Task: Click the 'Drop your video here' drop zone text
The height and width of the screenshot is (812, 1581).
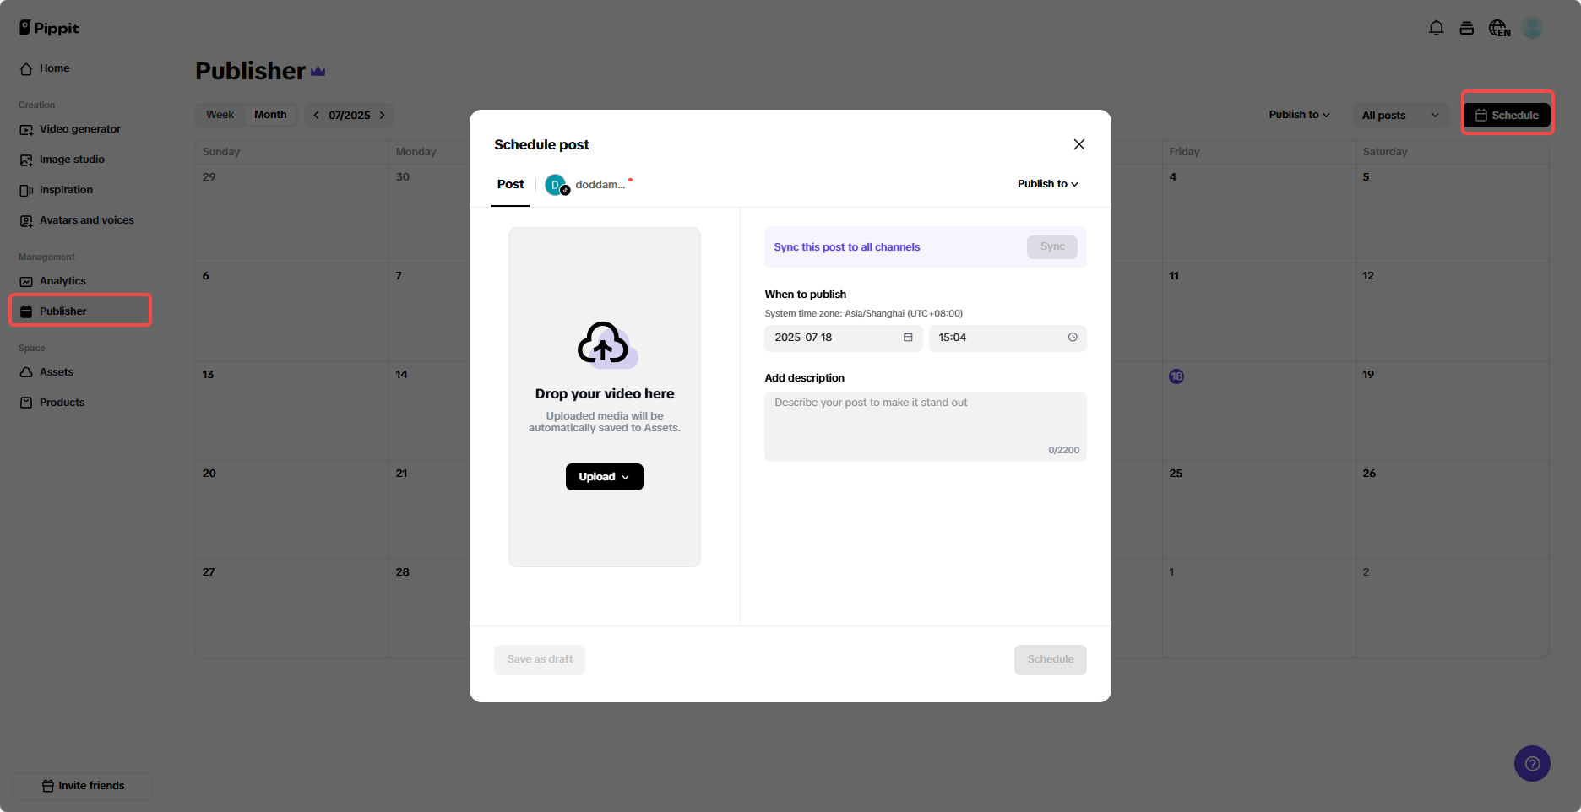Action: [605, 394]
